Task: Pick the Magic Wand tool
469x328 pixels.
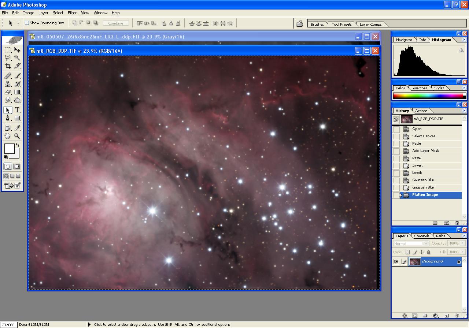Action: pos(17,58)
